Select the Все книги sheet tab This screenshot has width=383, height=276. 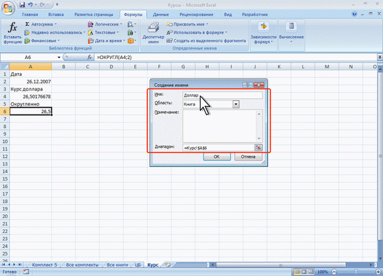coord(117,265)
